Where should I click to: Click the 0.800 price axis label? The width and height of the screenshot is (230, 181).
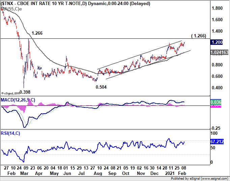point(217,65)
